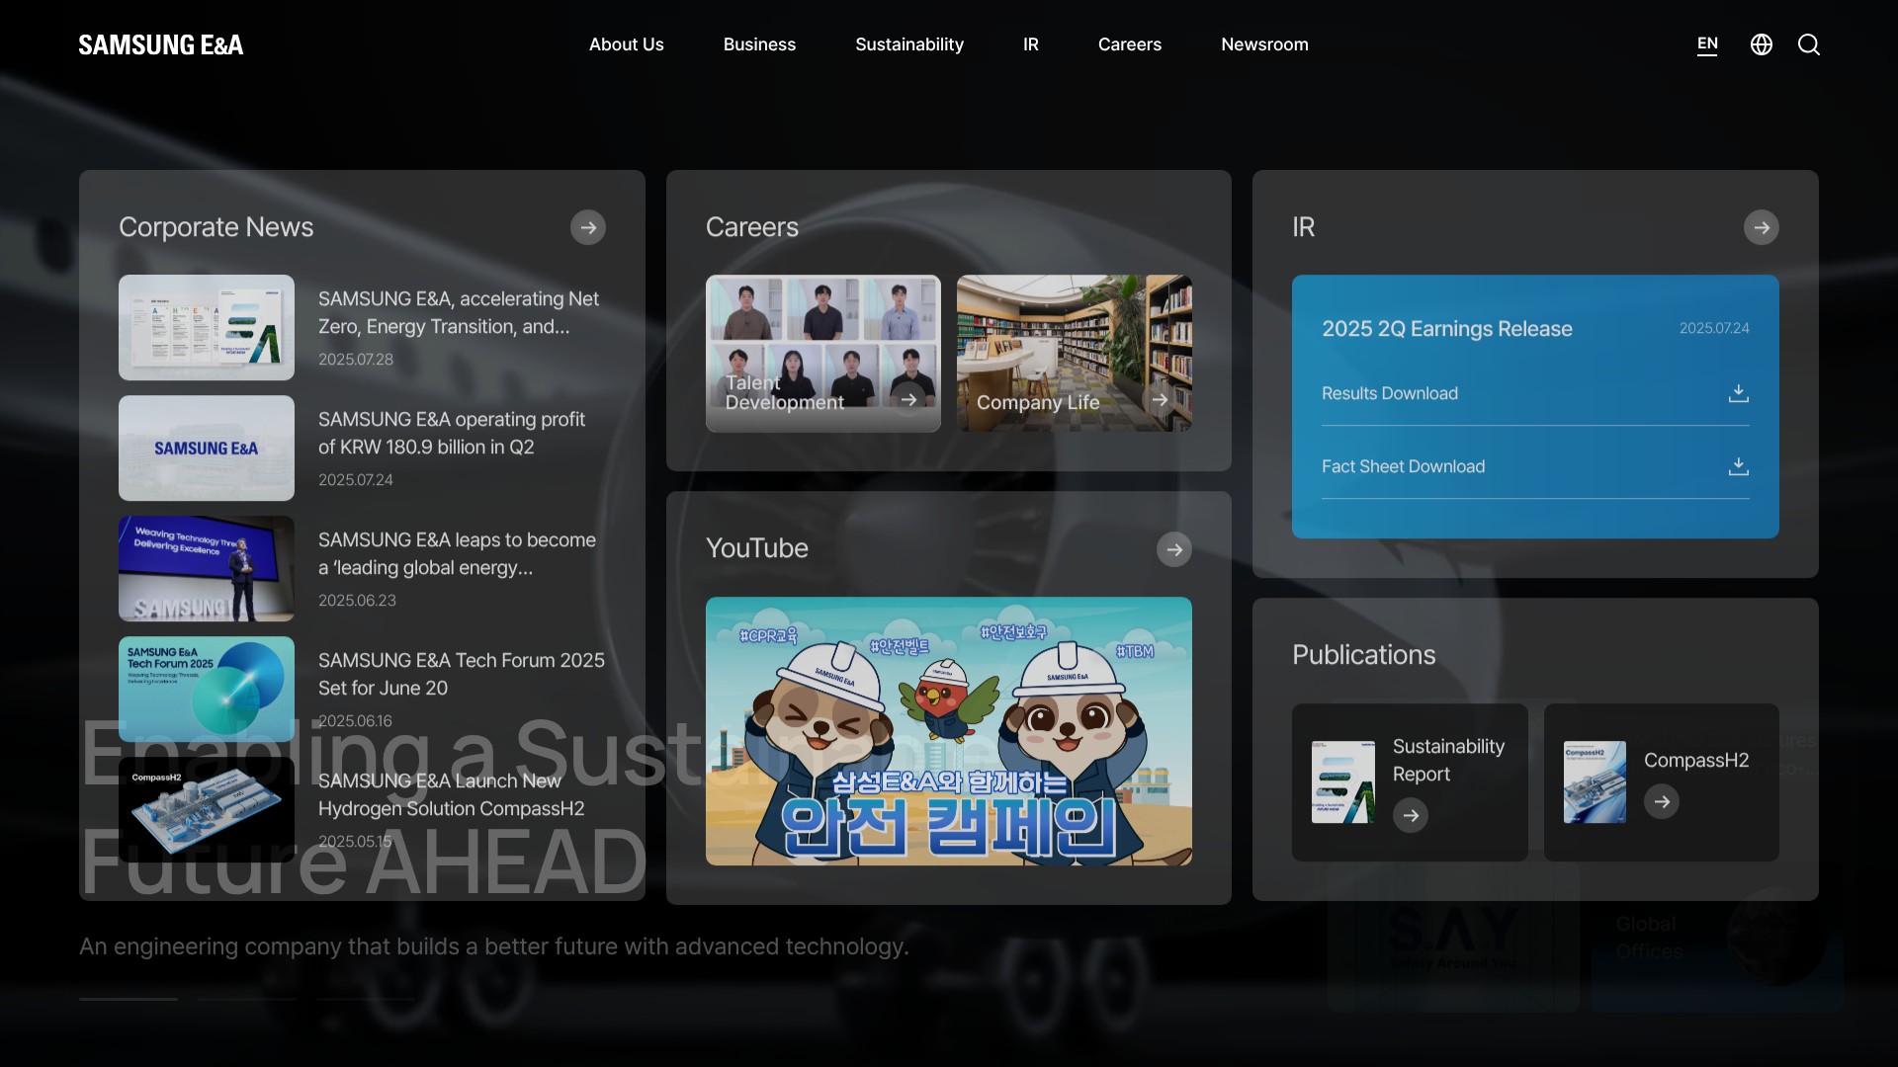Expand the Sustainability navigation menu
This screenshot has height=1067, width=1898.
click(908, 44)
